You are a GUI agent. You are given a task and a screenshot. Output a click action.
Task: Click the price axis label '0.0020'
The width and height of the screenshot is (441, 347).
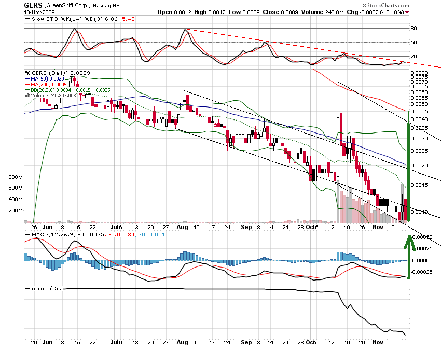pos(419,166)
